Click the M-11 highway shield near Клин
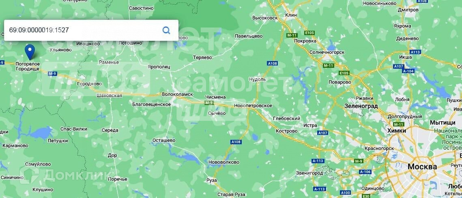The height and width of the screenshot is (198, 462). coord(291,35)
